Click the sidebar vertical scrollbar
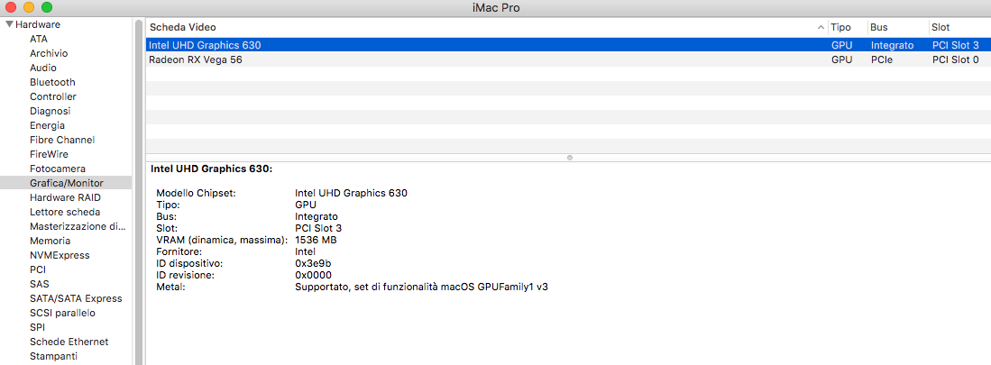This screenshot has height=365, width=991. pyautogui.click(x=138, y=192)
